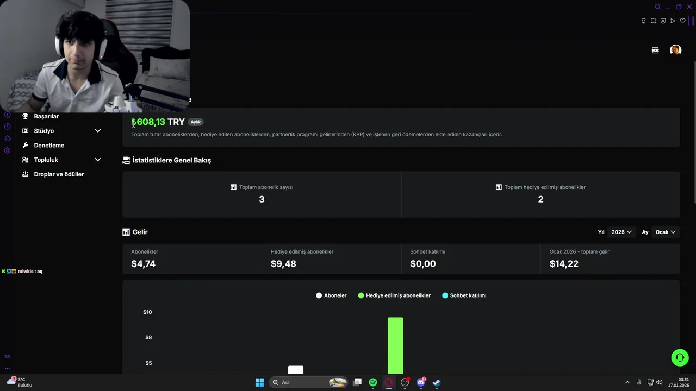Expand the Stüdyo menu chevron
Image resolution: width=696 pixels, height=391 pixels.
98,131
